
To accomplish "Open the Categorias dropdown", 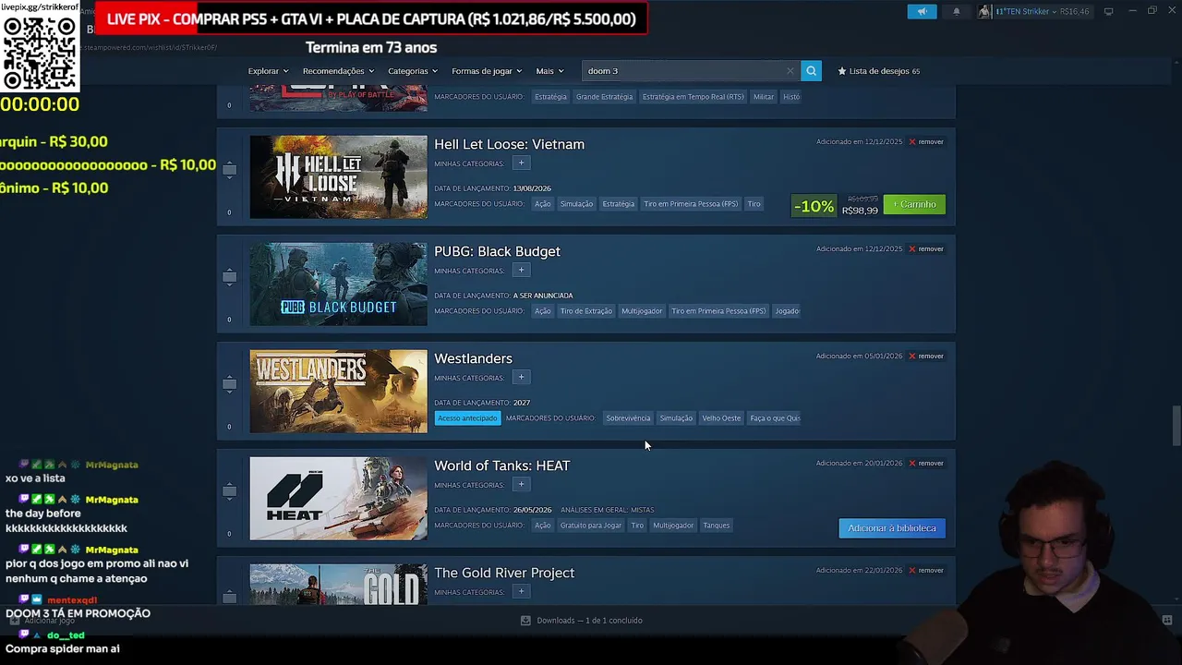I will click(x=413, y=71).
